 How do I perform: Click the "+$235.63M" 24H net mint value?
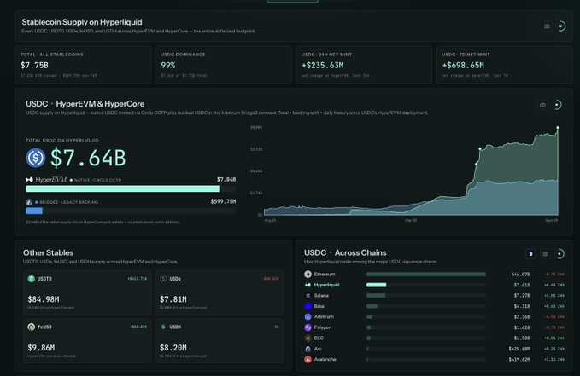pyautogui.click(x=323, y=66)
